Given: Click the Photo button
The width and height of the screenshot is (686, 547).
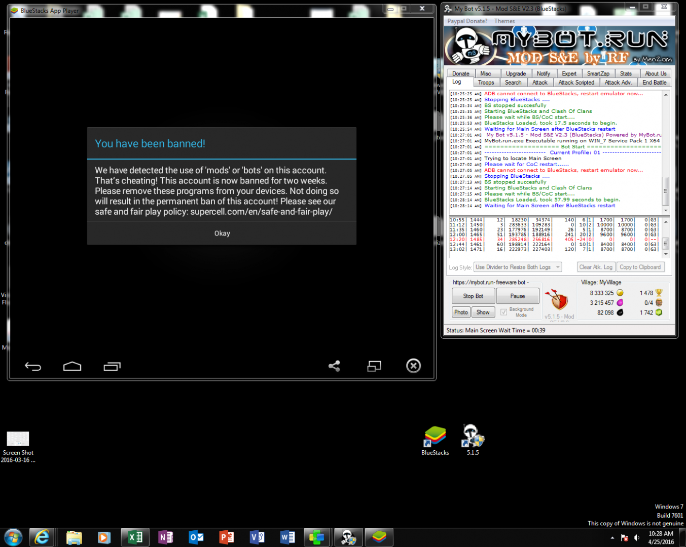Looking at the screenshot, I should point(461,312).
